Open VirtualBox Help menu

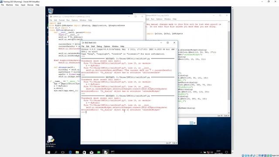[x=37, y=5]
